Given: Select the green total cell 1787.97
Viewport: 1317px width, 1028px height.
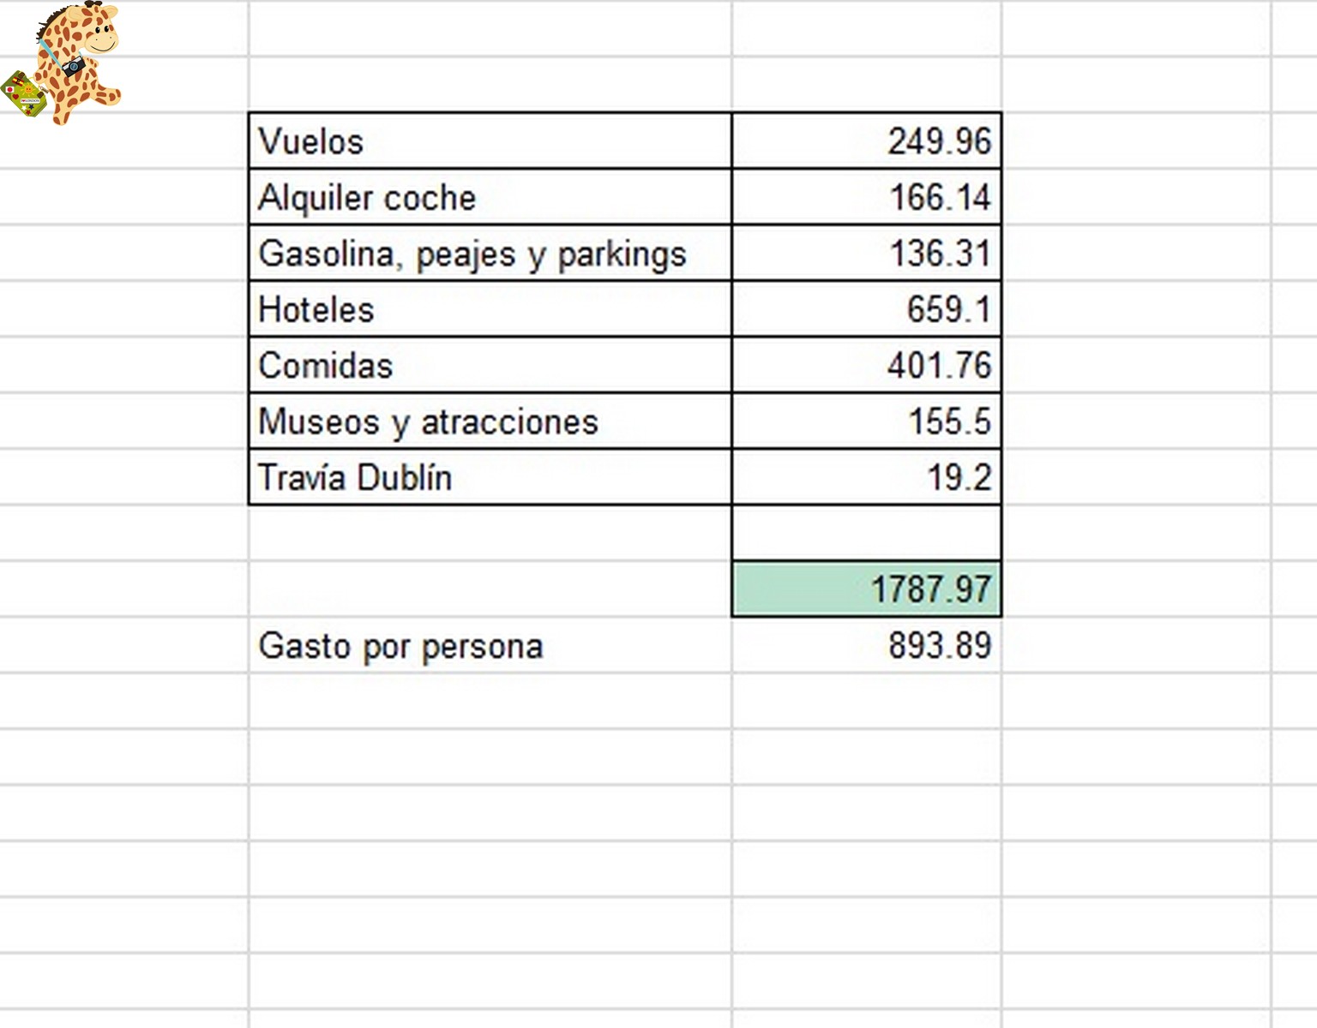Looking at the screenshot, I should pos(866,589).
